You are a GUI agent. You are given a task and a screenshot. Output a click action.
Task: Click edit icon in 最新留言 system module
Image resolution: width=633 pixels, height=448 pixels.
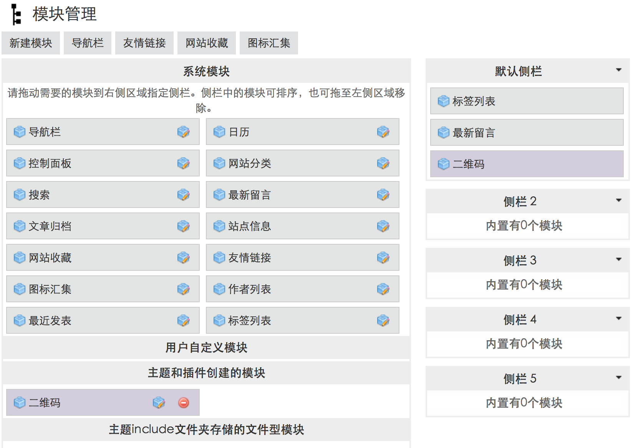pos(383,195)
